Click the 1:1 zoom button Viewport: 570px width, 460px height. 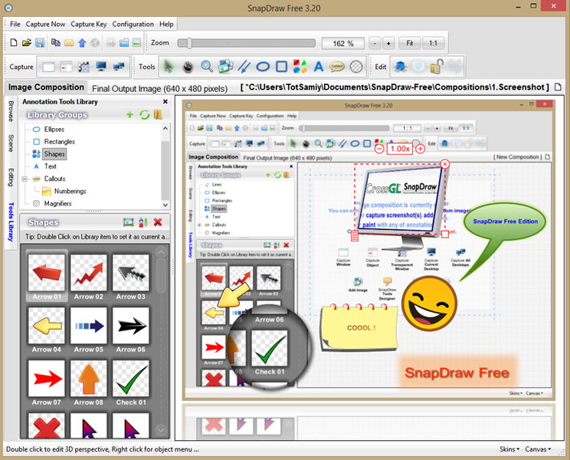[x=434, y=43]
